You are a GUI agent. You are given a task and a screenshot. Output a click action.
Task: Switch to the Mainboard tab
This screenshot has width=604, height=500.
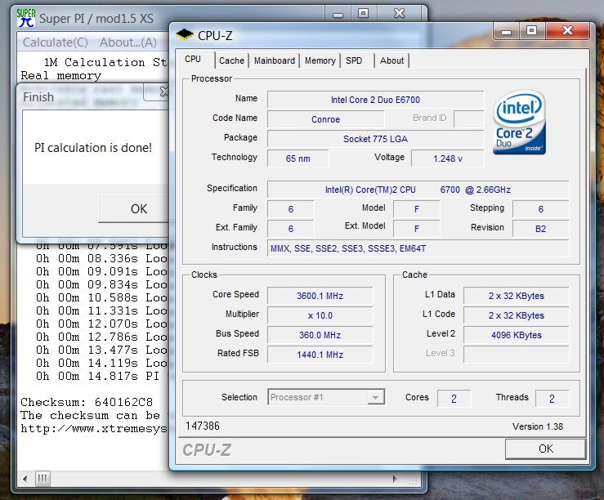click(x=275, y=60)
